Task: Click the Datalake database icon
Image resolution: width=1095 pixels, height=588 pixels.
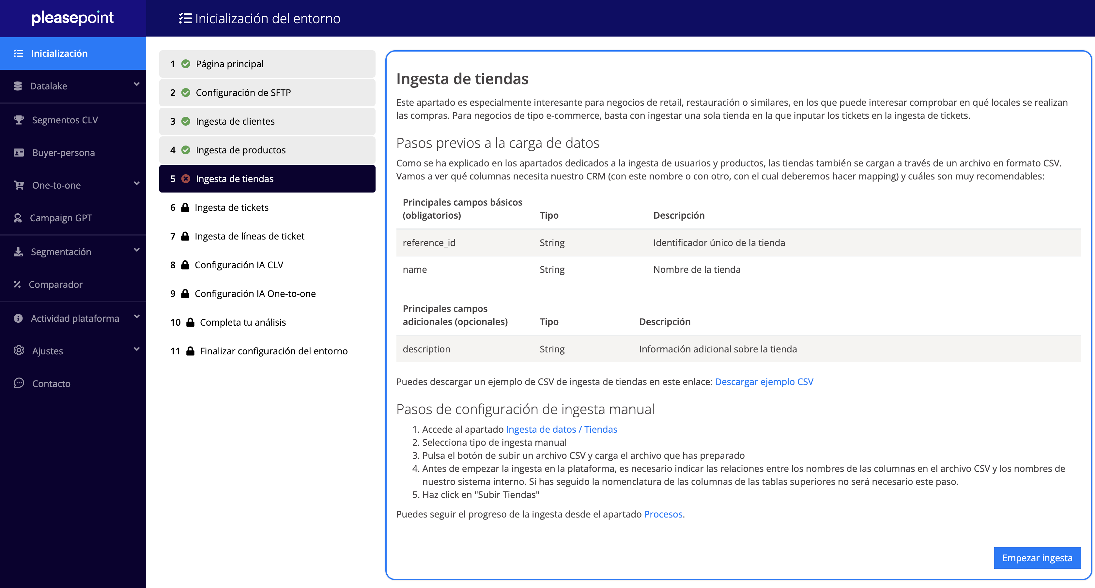Action: coord(17,86)
